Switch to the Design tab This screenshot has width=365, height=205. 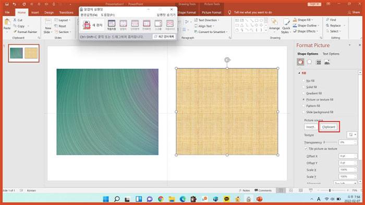(x=49, y=12)
